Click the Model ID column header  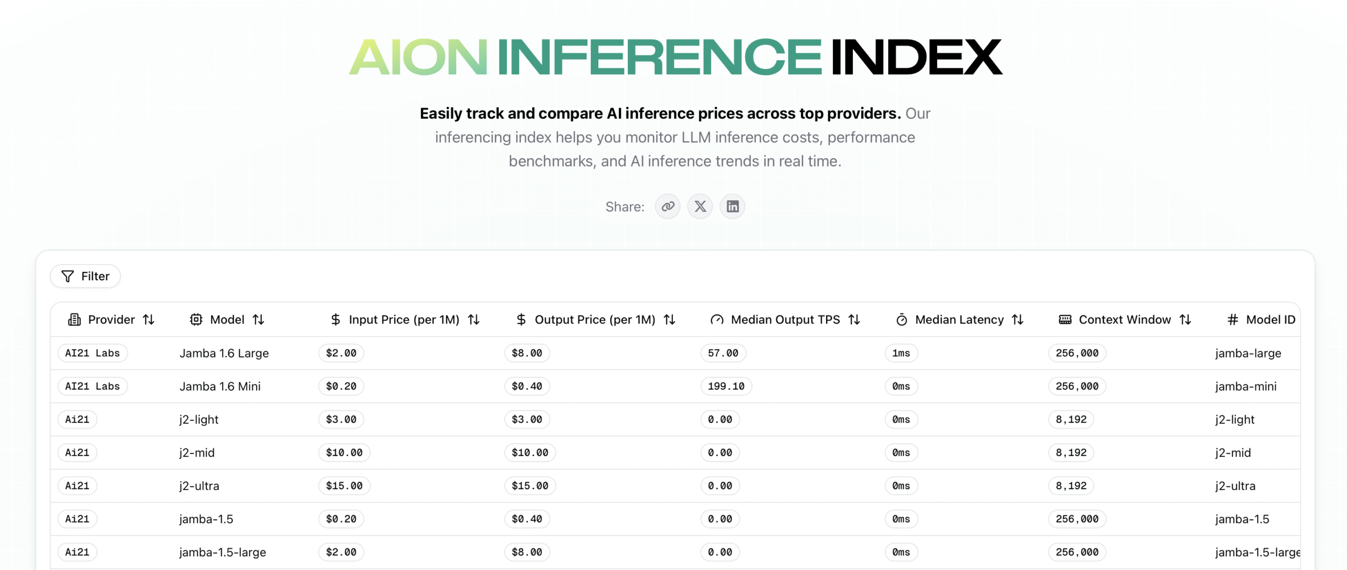pos(1261,319)
